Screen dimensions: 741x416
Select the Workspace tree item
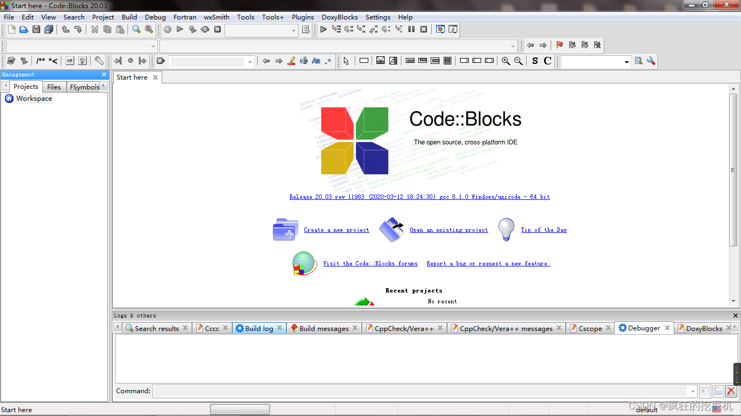tap(34, 99)
